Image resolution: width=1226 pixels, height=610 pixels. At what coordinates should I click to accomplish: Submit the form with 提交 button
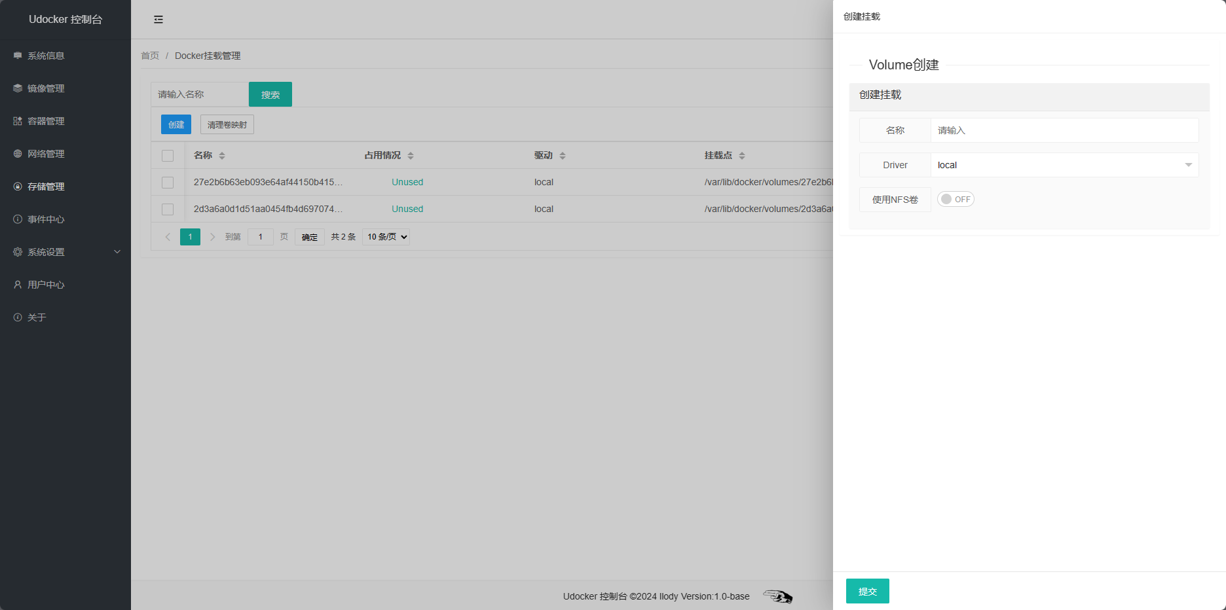[x=868, y=591]
